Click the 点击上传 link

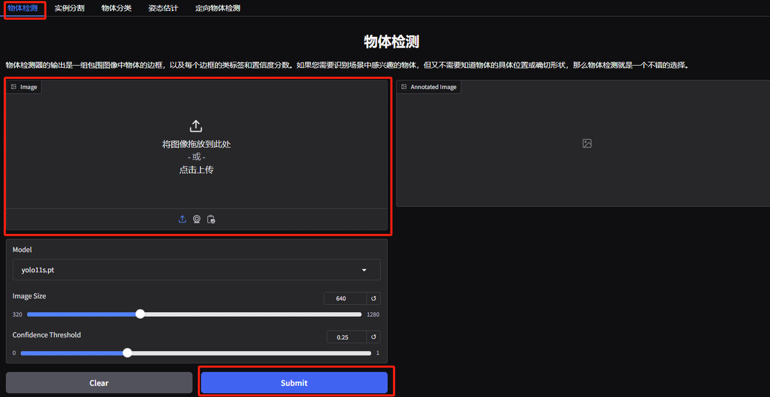tap(196, 169)
